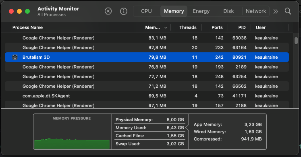
Task: Click PID 63038 cell
Action: coord(239,38)
